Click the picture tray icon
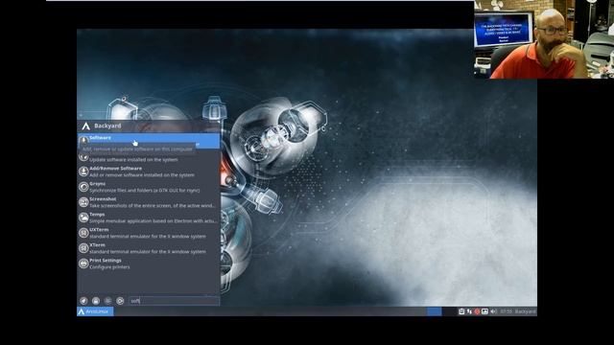 [x=484, y=311]
